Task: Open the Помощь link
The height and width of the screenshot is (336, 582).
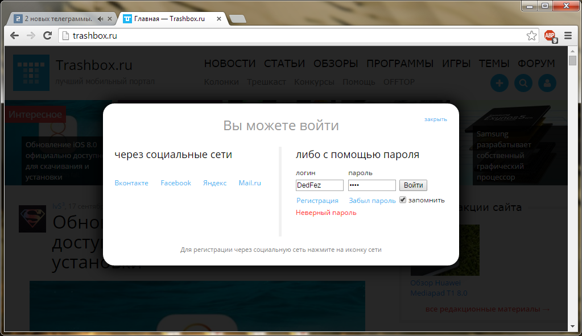Action: pyautogui.click(x=359, y=82)
